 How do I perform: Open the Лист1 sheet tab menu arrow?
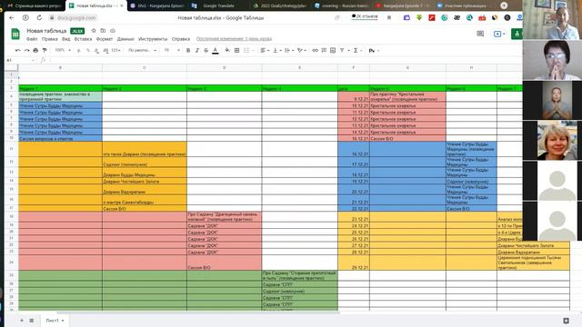point(63,321)
